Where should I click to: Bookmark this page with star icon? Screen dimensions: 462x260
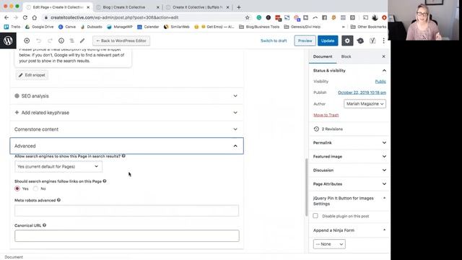247,17
